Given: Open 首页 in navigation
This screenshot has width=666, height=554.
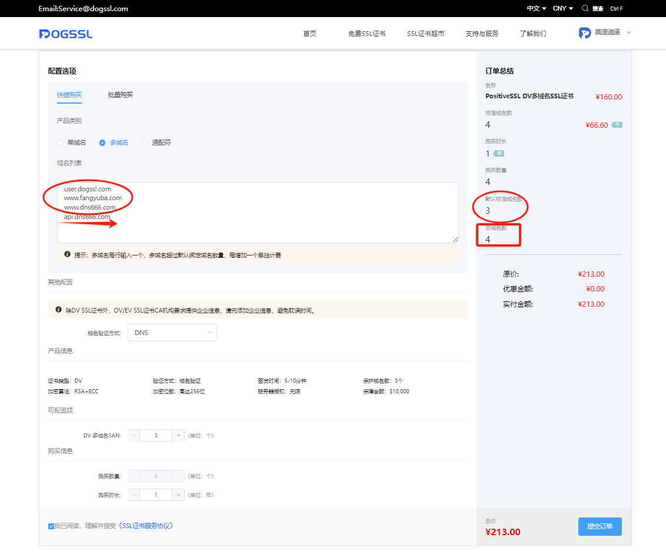Looking at the screenshot, I should pyautogui.click(x=309, y=34).
